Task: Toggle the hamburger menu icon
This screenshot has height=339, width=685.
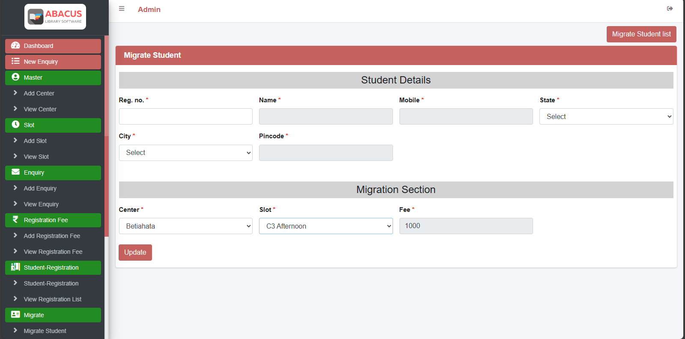Action: (x=122, y=9)
